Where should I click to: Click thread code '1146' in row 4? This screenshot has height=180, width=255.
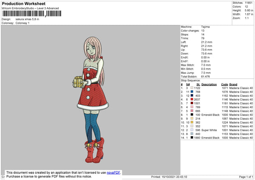click(x=225, y=100)
